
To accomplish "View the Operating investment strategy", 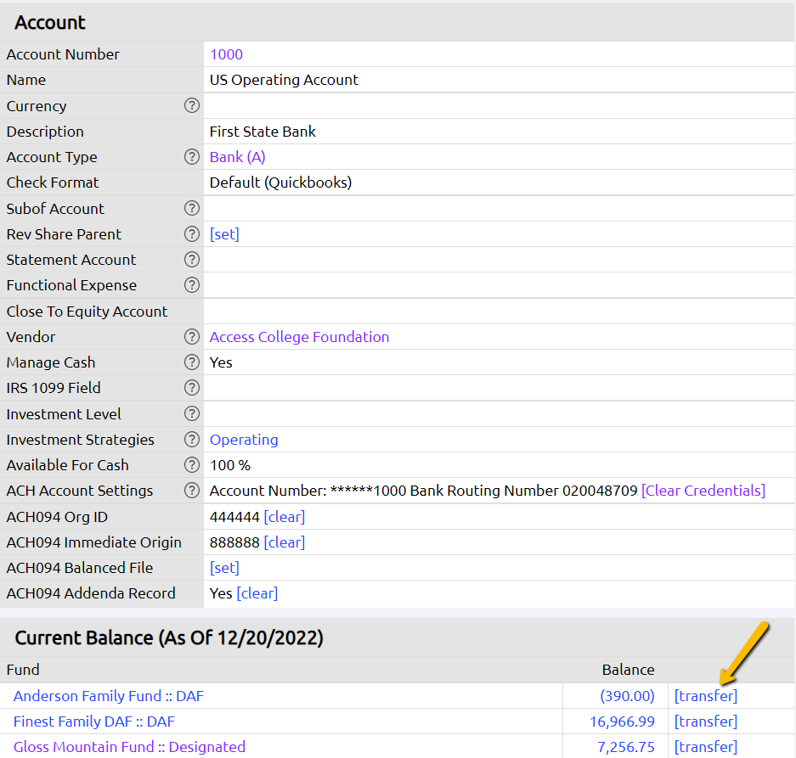I will [x=244, y=440].
